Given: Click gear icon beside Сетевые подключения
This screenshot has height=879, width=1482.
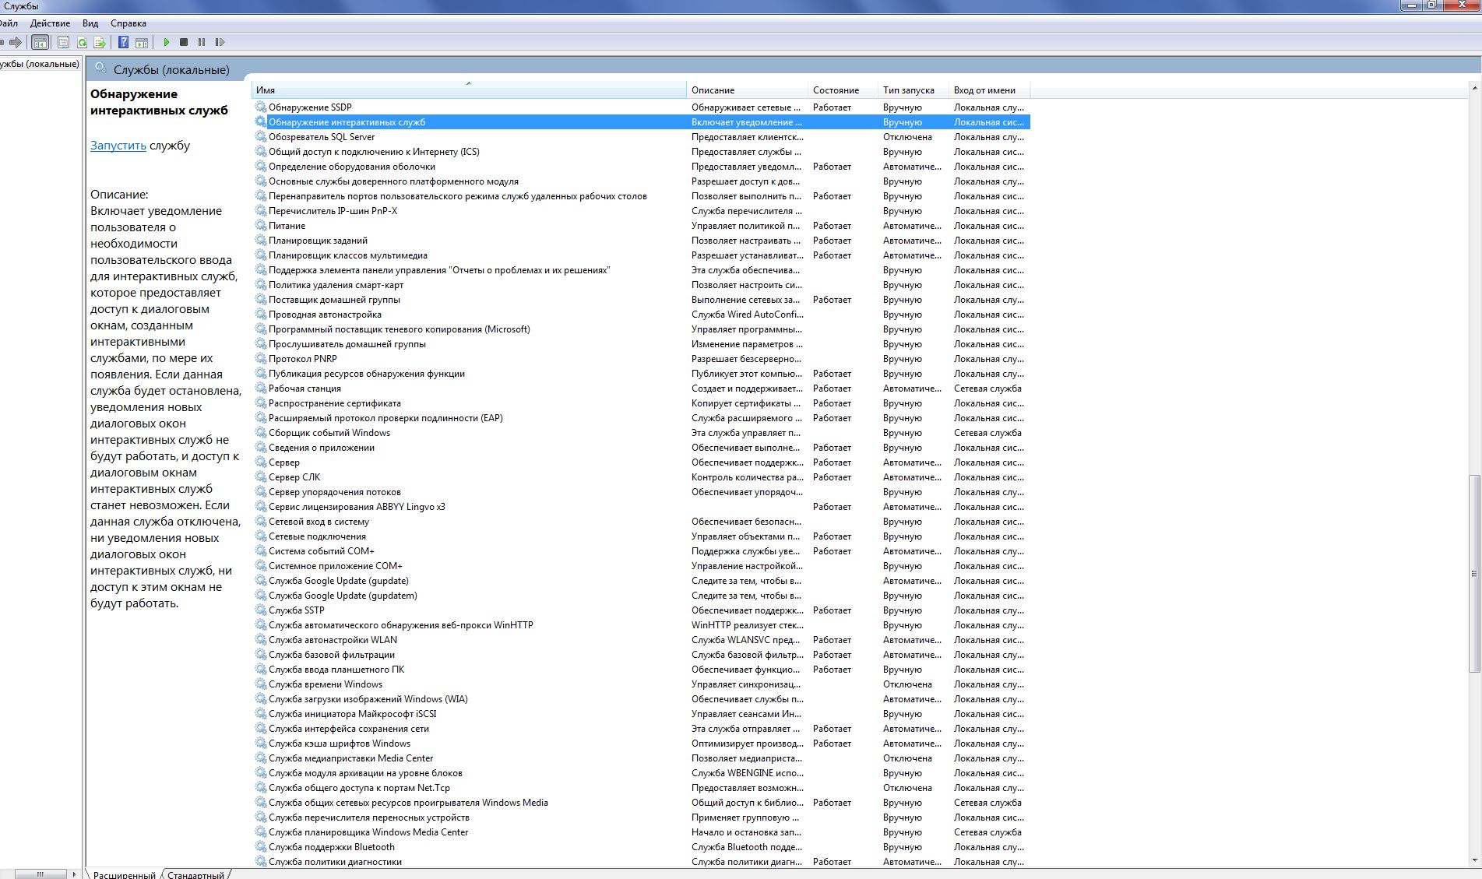Looking at the screenshot, I should click(261, 536).
